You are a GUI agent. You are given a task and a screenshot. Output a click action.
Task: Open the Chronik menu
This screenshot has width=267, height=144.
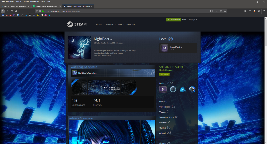(26, 1)
